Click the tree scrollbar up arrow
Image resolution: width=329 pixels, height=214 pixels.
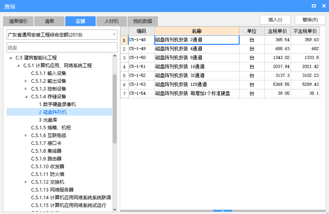tap(115, 56)
